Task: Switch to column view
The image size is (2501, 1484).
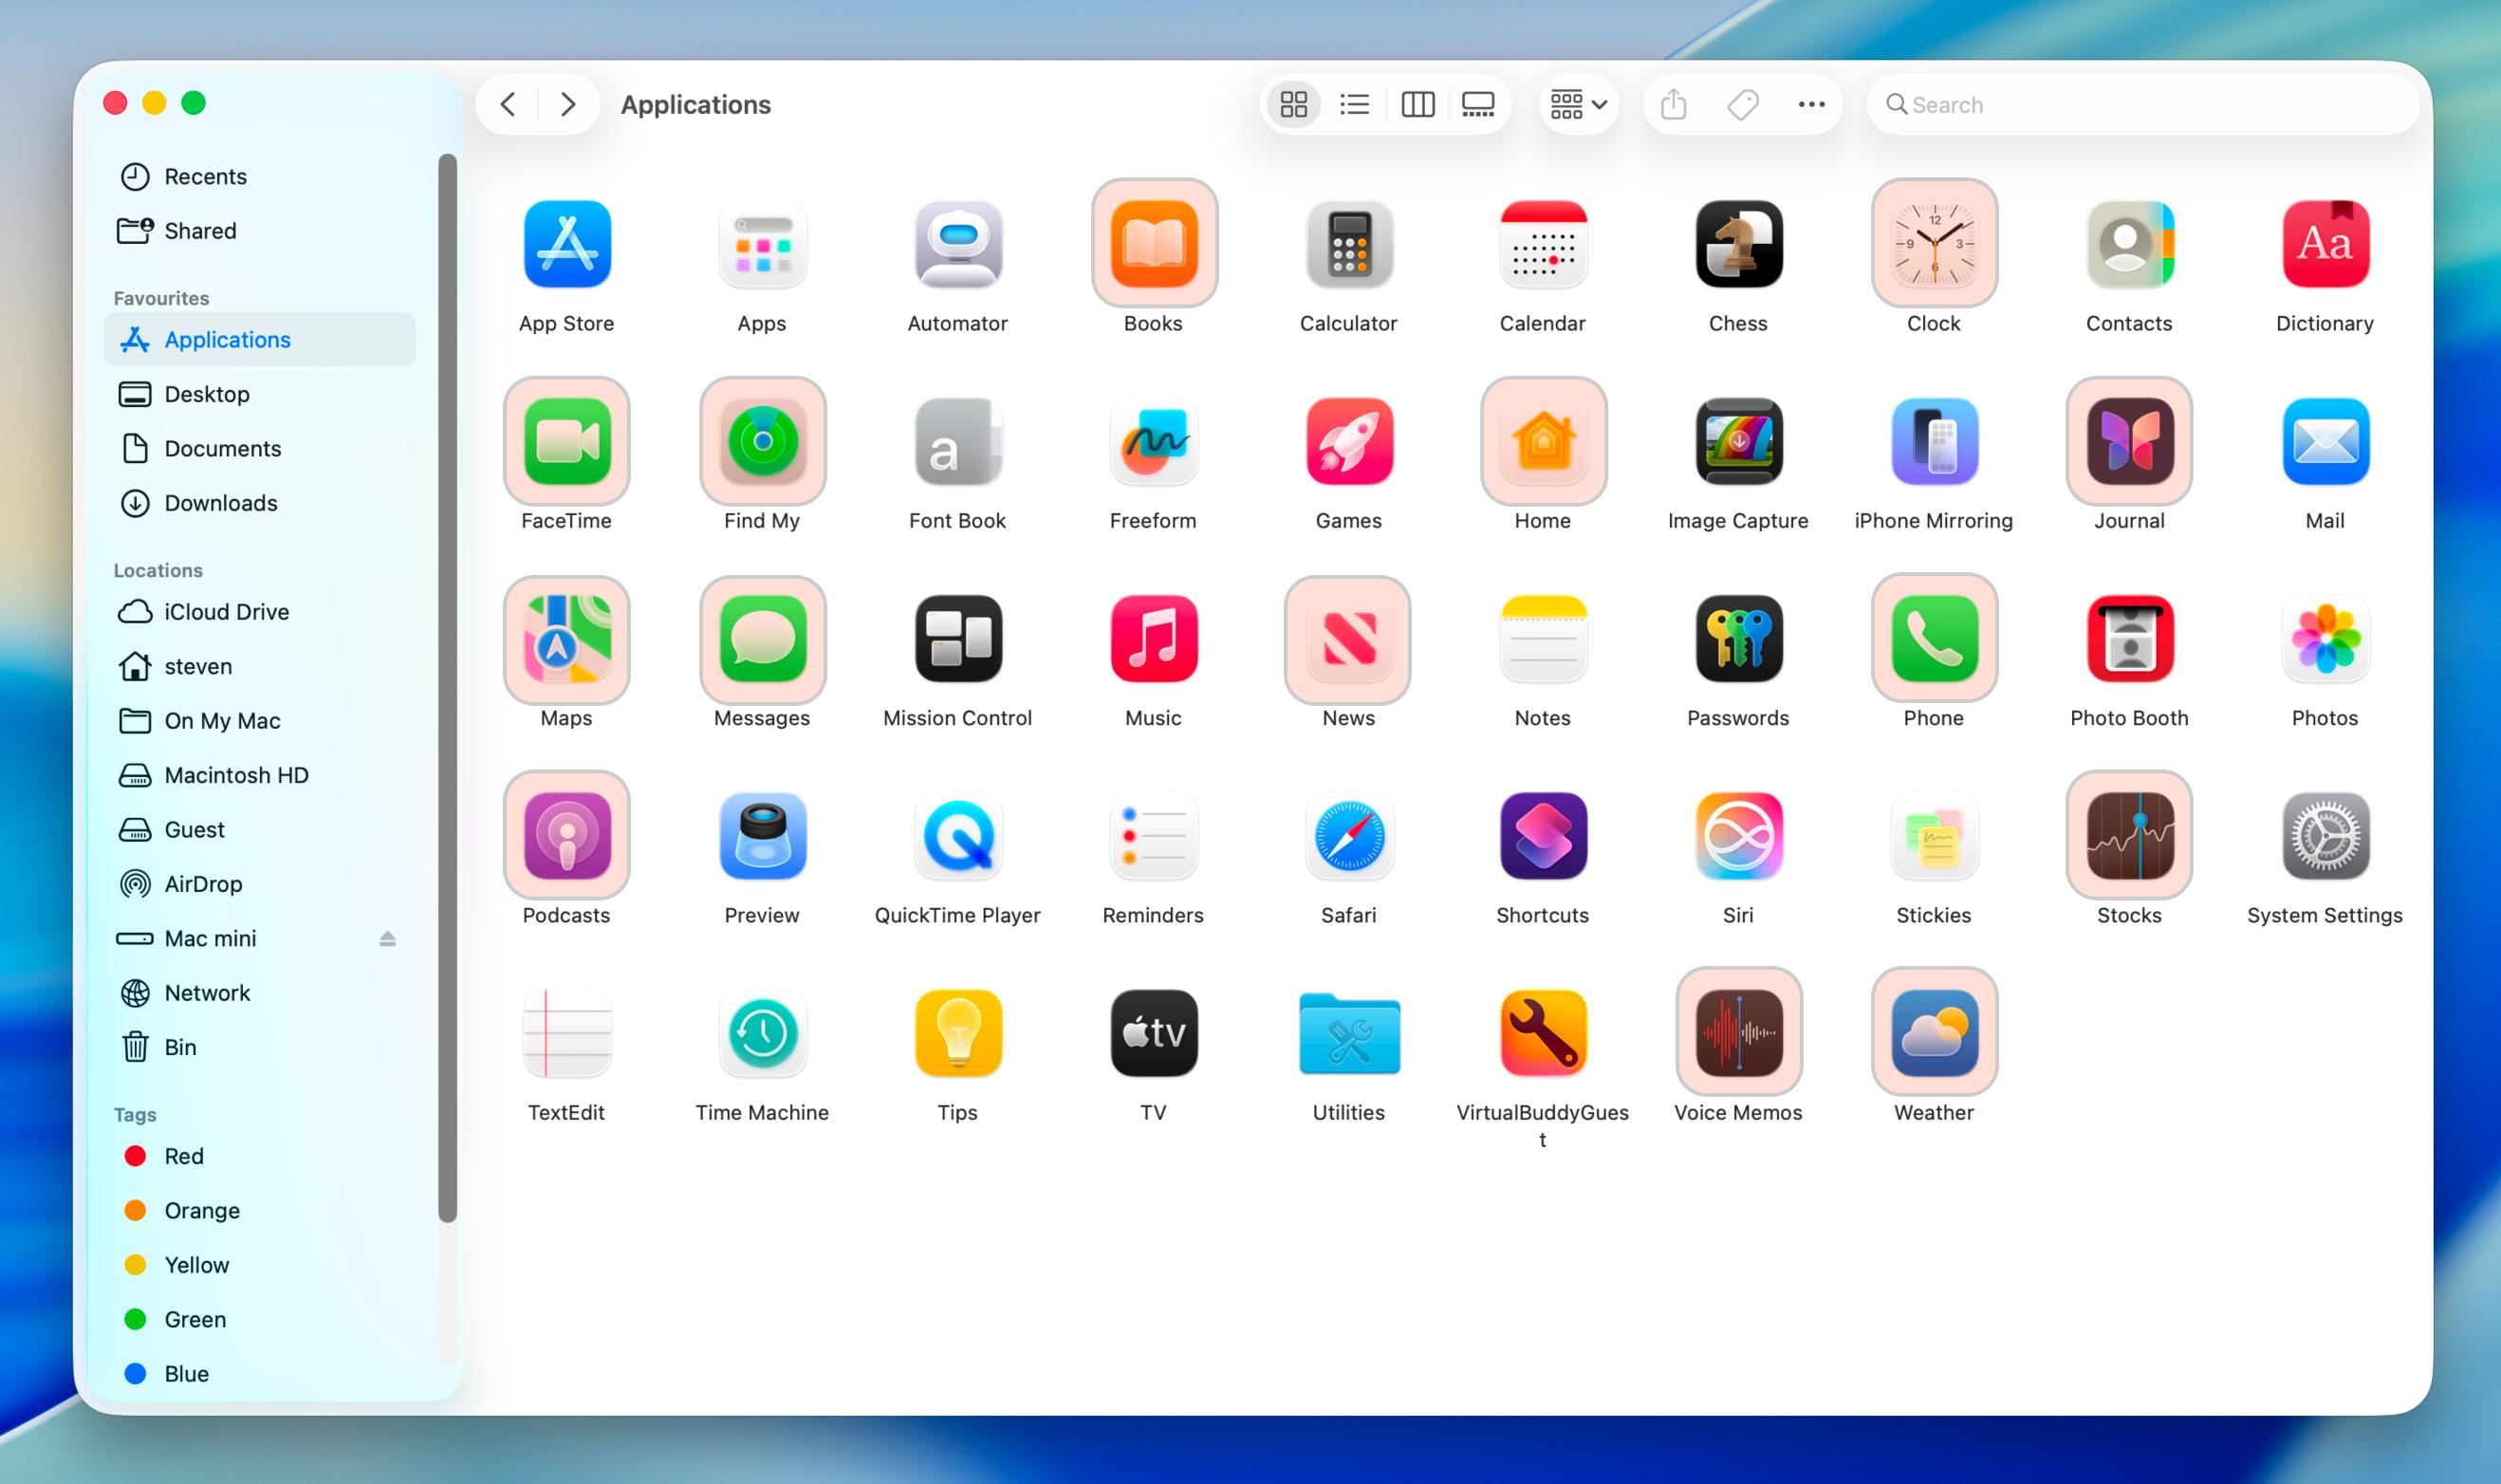Action: pos(1417,104)
